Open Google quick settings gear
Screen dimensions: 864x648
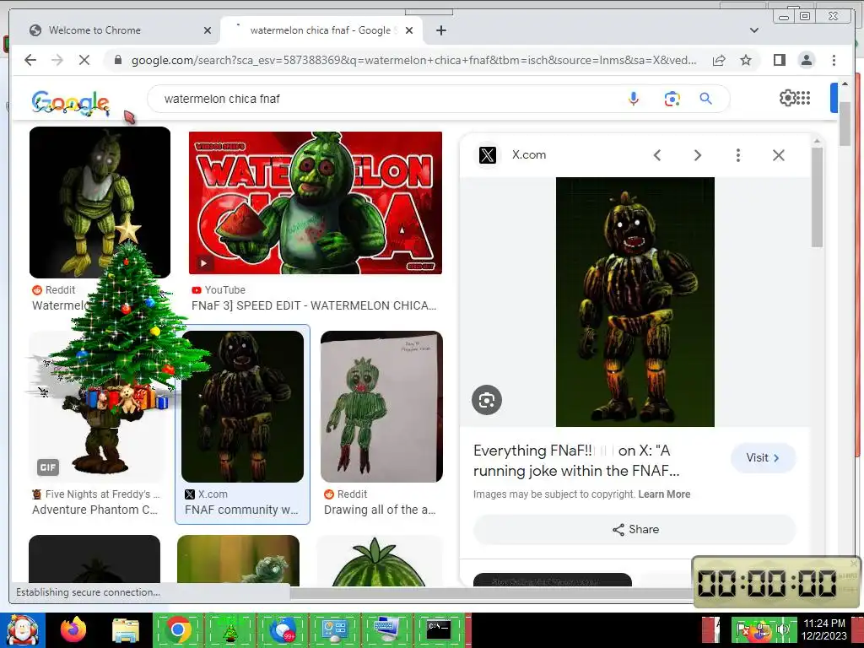[787, 98]
